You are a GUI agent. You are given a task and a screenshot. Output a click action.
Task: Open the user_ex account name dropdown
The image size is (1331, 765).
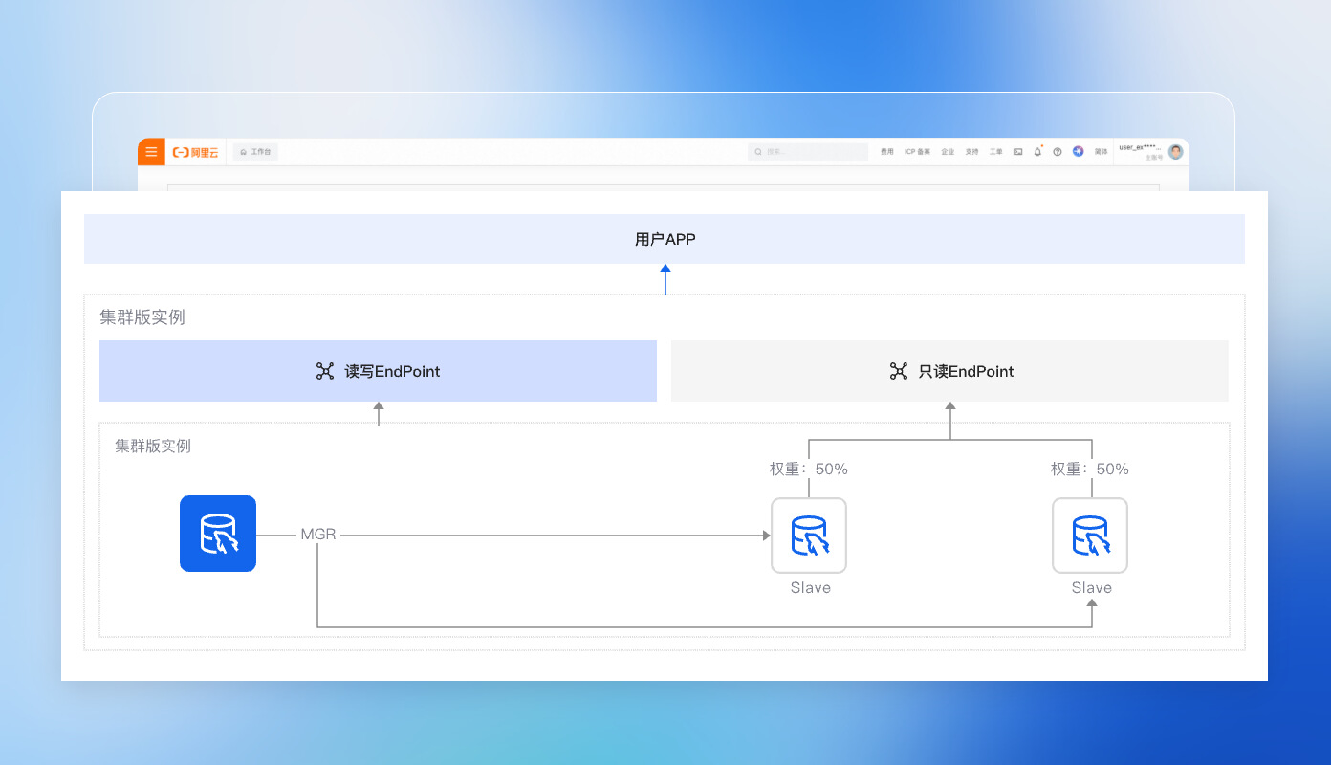1141,148
